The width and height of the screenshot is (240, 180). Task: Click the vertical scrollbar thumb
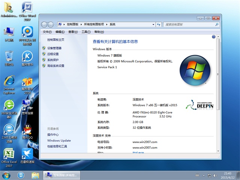(218, 74)
